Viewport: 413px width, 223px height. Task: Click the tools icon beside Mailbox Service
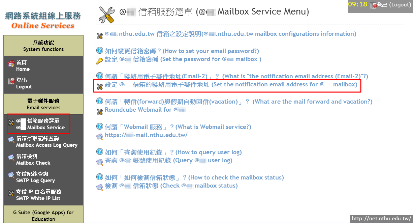click(x=11, y=122)
